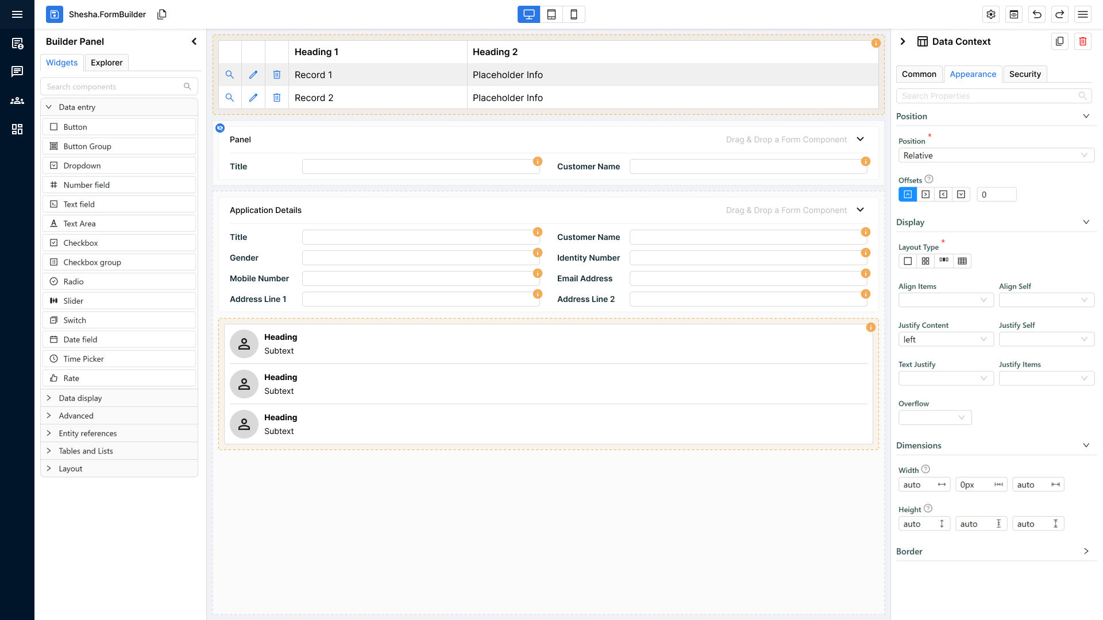The image size is (1103, 620).
Task: Choose tablet device preview mode
Action: click(551, 14)
